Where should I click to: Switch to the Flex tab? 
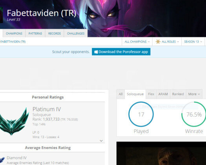coord(151,94)
